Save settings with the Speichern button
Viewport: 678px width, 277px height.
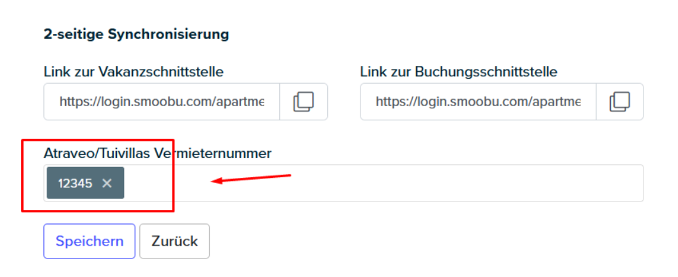pos(89,241)
